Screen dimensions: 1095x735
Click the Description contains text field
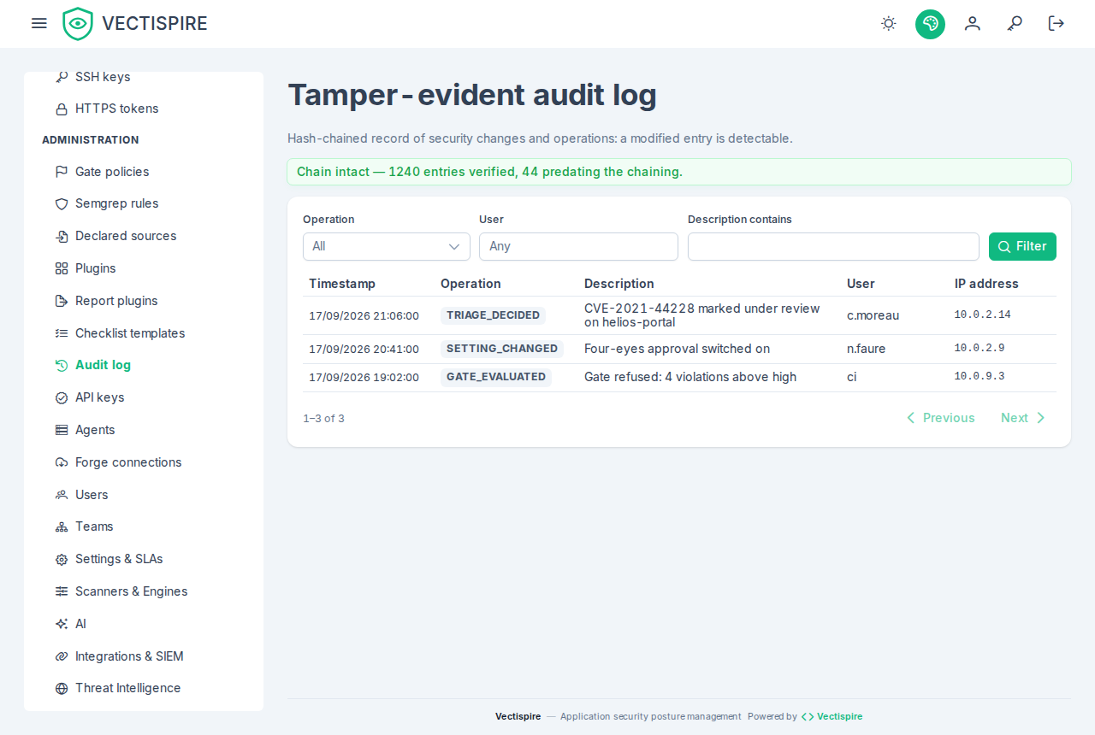click(833, 246)
